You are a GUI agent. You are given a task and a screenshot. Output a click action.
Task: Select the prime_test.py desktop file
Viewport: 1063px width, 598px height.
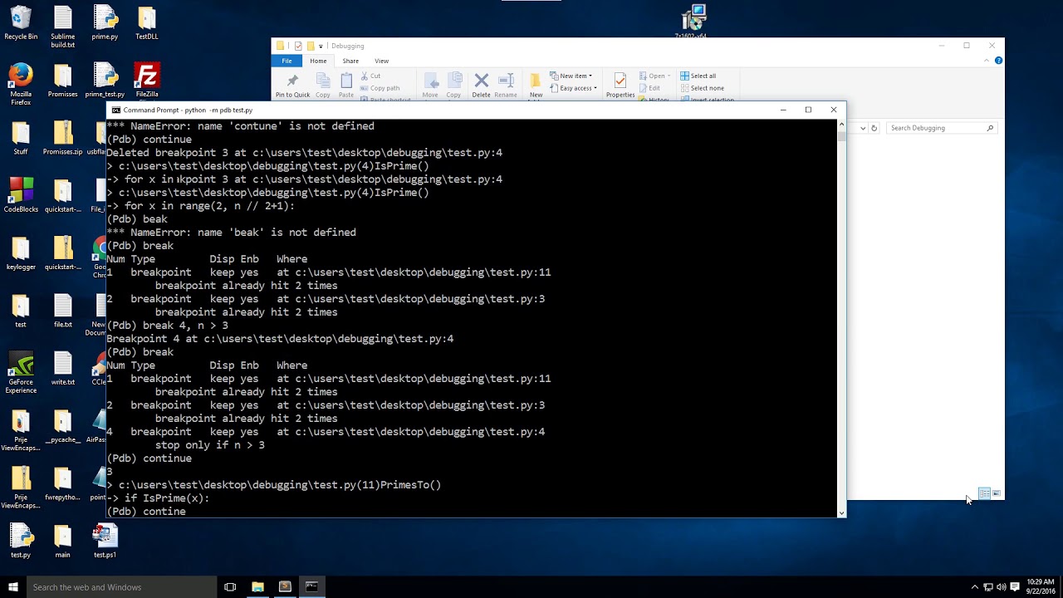click(x=105, y=81)
